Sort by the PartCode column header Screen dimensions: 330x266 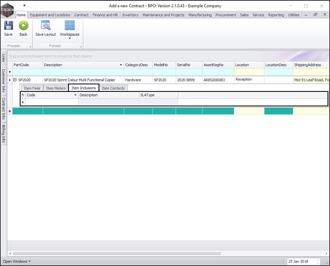tap(28, 65)
